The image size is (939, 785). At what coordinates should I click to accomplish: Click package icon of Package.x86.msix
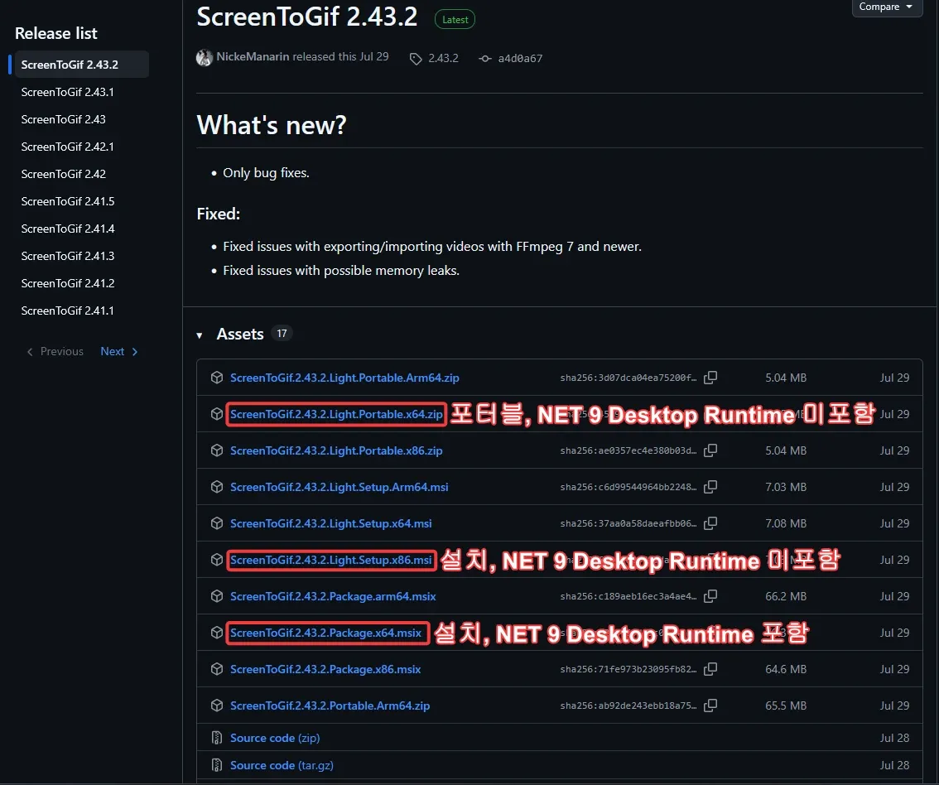217,669
